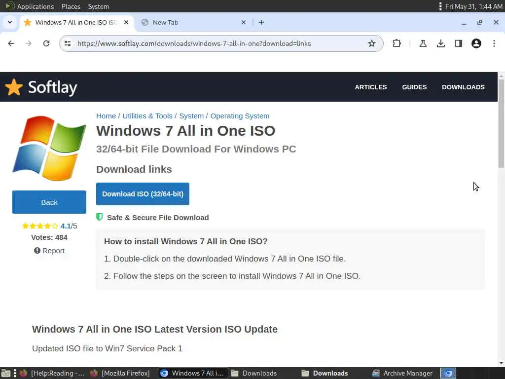Image resolution: width=505 pixels, height=379 pixels.
Task: Follow the Utilities & Tools breadcrumb
Action: [147, 116]
